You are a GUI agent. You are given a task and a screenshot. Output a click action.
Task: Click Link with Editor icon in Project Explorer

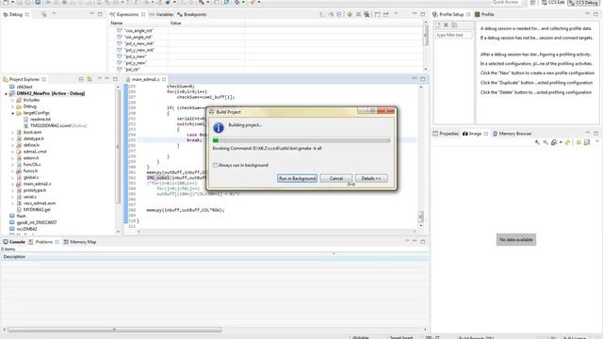90,79
